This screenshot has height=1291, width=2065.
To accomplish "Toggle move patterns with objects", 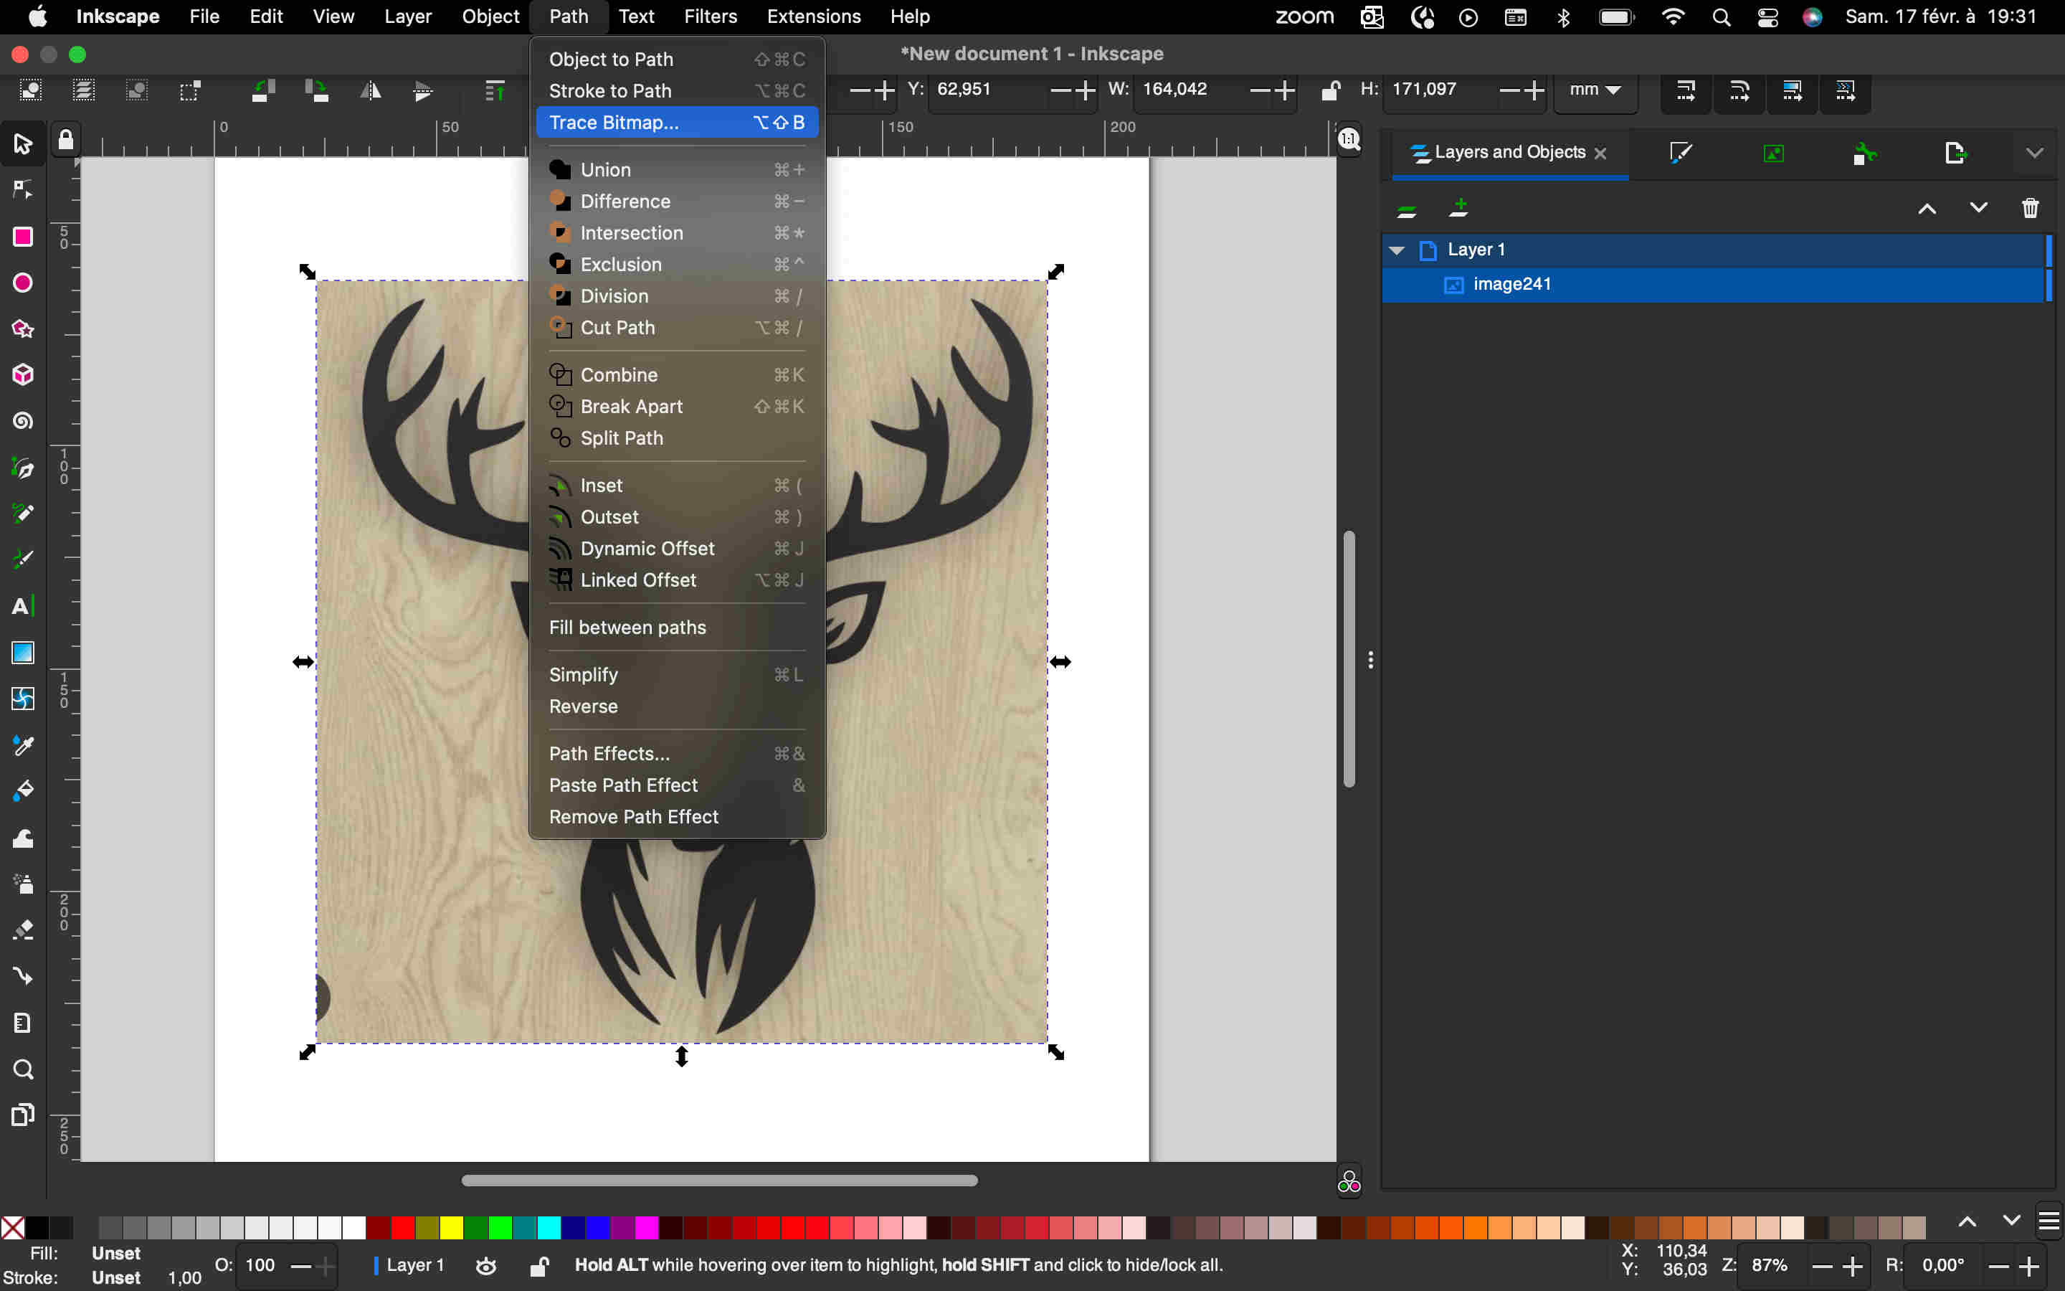I will pos(1845,90).
